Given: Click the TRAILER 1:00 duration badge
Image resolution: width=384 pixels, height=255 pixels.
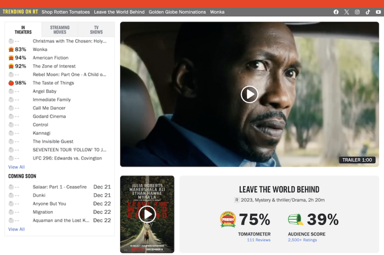Looking at the screenshot, I should pos(357,160).
